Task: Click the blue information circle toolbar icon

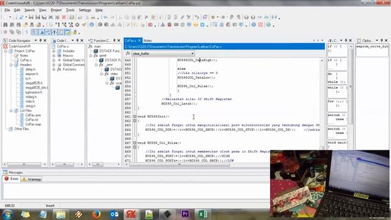Action: tap(92, 24)
